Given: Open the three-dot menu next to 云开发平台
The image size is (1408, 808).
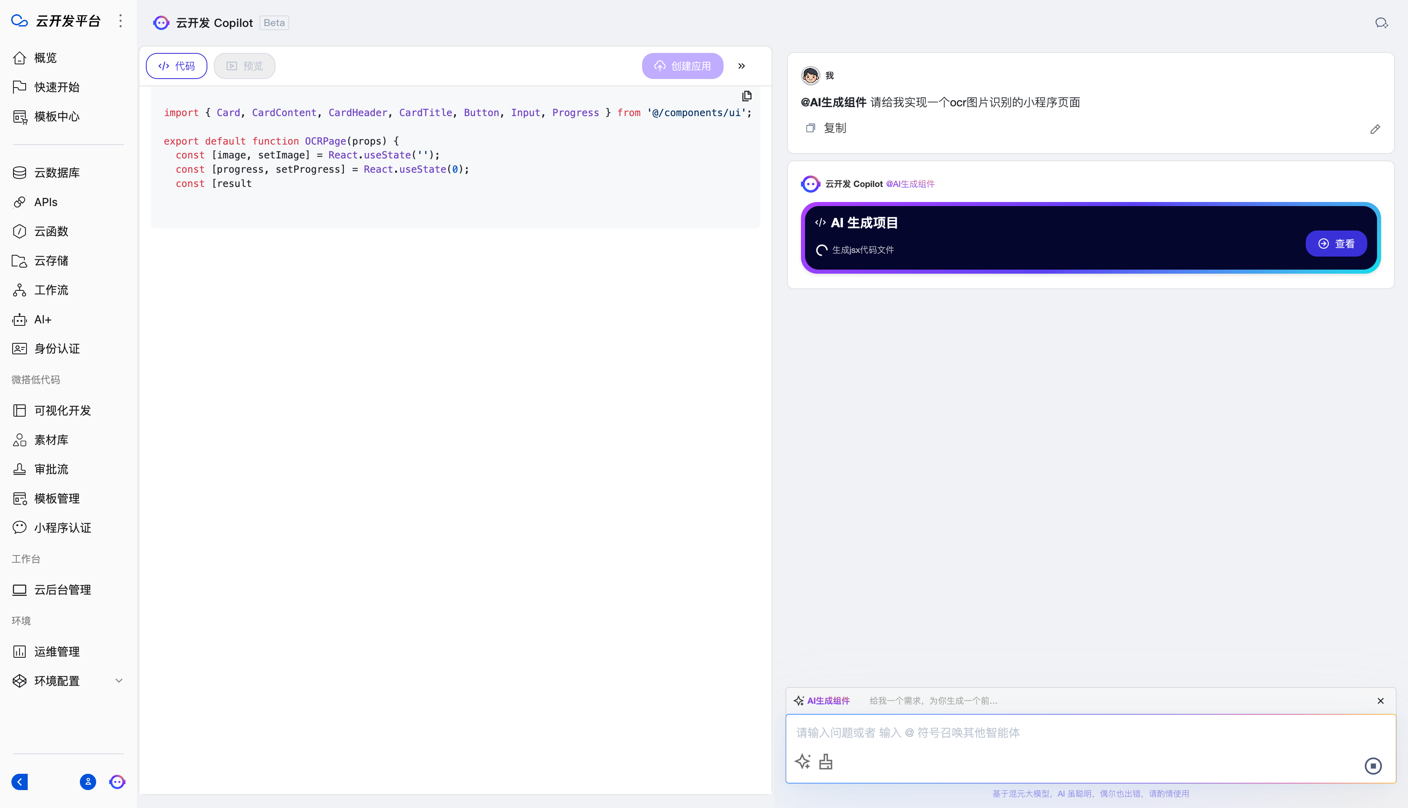Looking at the screenshot, I should [121, 21].
